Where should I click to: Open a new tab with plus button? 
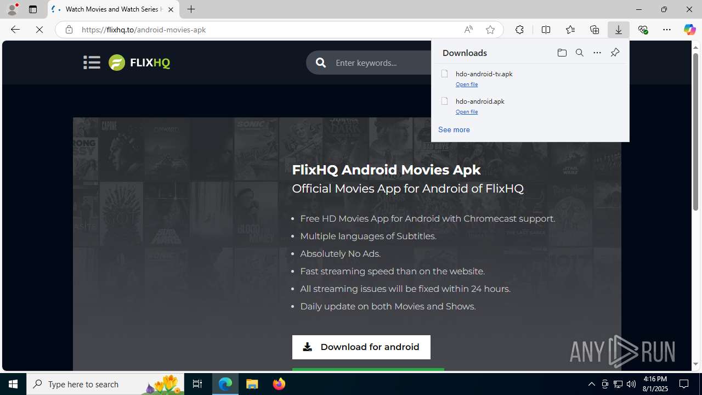(x=191, y=9)
